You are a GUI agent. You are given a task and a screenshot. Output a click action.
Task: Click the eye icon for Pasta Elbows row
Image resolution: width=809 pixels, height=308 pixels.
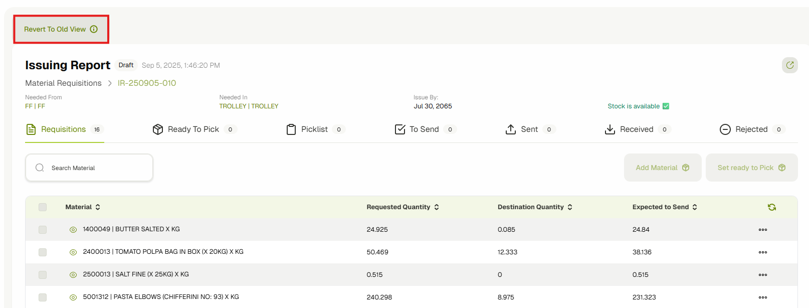pyautogui.click(x=73, y=297)
